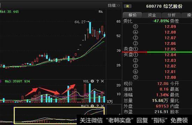Click sell price 12.07

click(x=170, y=38)
